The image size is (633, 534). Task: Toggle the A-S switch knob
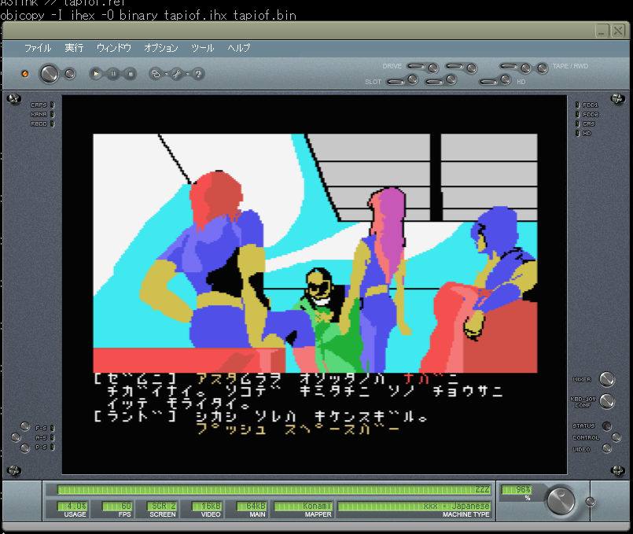point(16,437)
